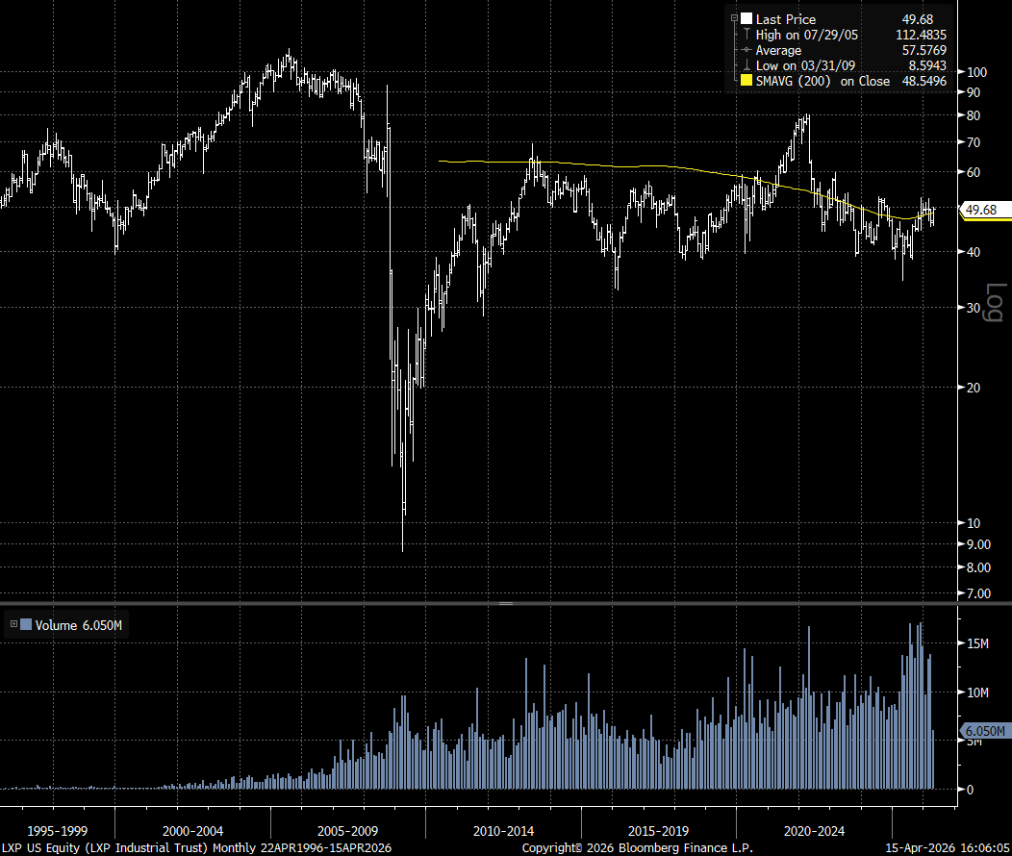Click the '8.5943' low value
This screenshot has height=856, width=1012.
(927, 65)
